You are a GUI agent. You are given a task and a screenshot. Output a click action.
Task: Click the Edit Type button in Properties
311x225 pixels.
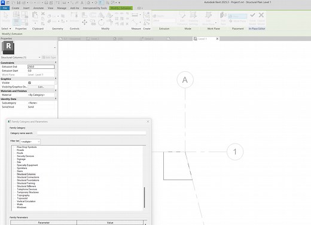tap(49, 57)
